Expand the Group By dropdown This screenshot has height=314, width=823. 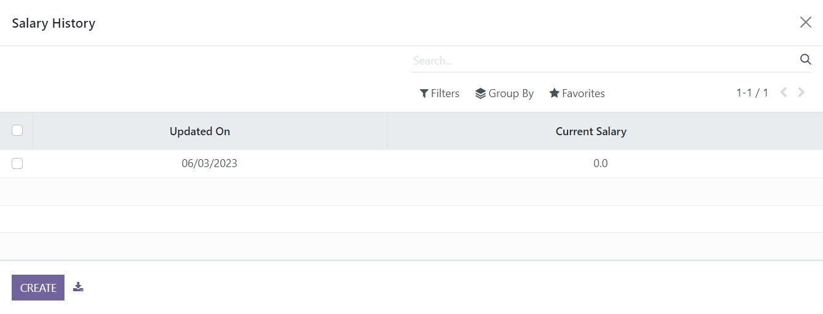(504, 93)
